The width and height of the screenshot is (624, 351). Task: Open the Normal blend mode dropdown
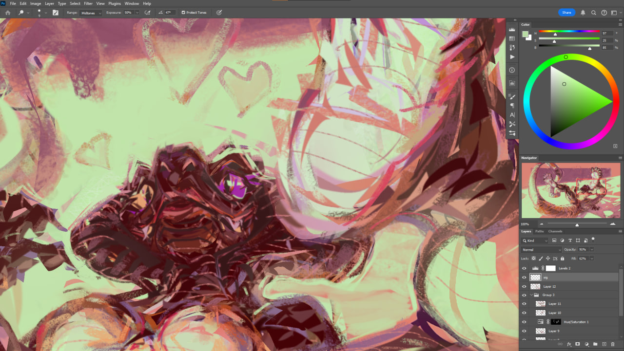(541, 250)
